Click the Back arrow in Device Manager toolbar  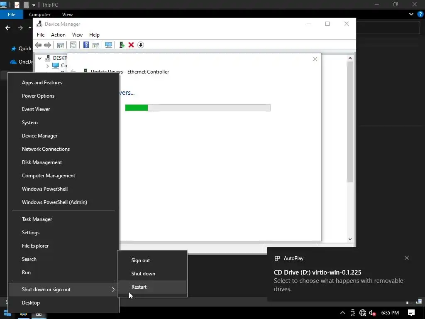[x=38, y=45]
